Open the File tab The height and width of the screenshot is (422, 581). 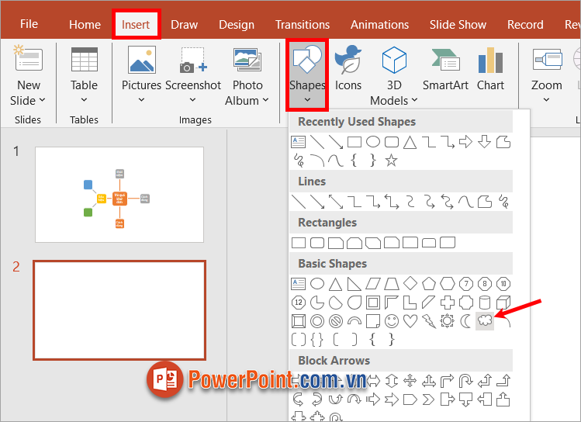pyautogui.click(x=29, y=24)
